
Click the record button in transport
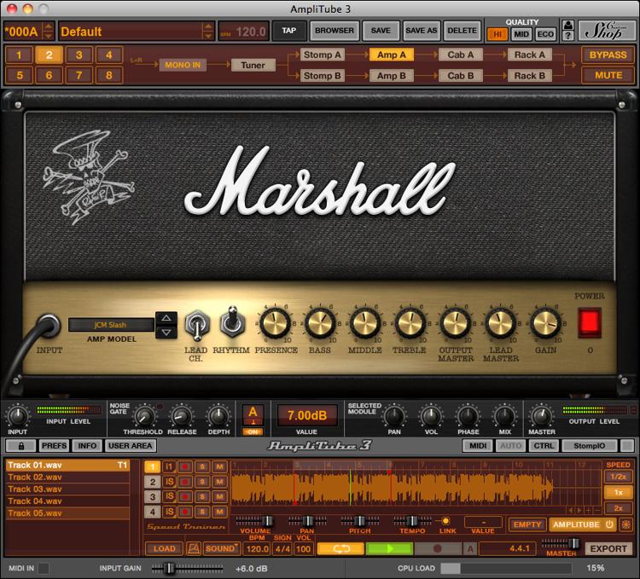438,549
